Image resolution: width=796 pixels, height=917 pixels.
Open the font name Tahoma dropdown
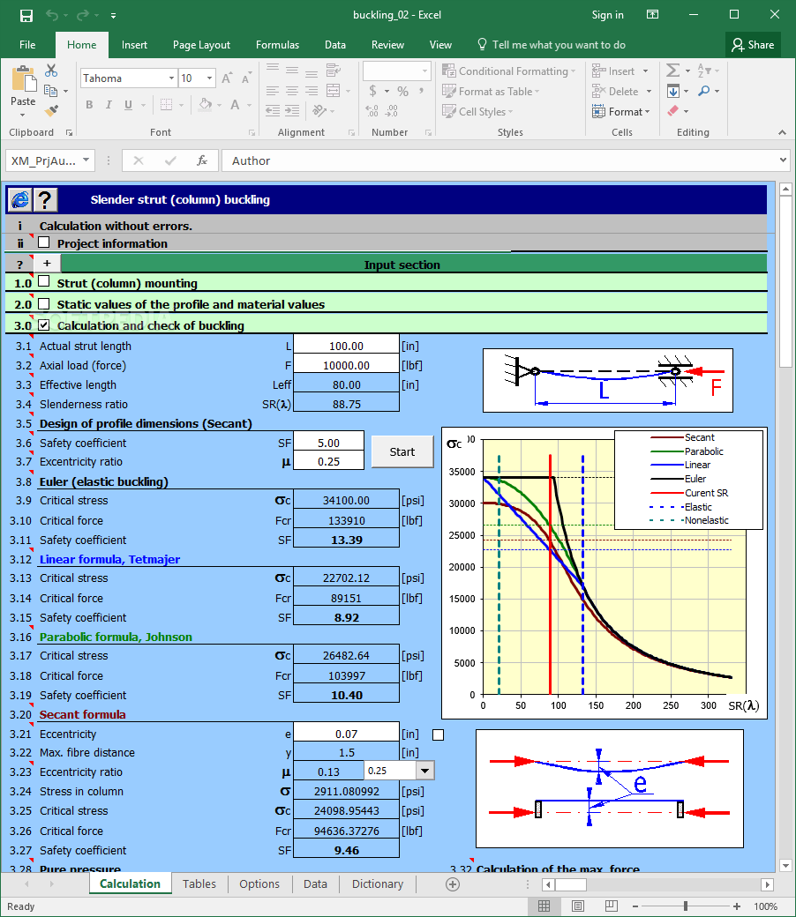(171, 78)
